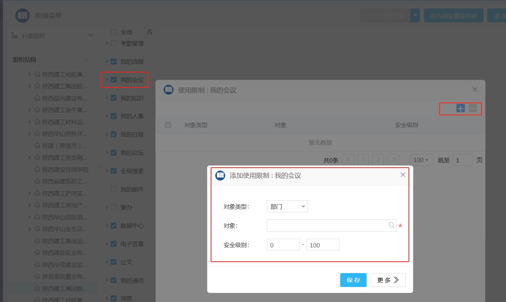This screenshot has height=302, width=506.
Task: Go to first page in pagination
Action: tap(348, 160)
